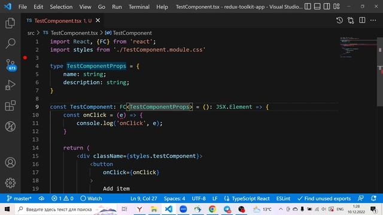Toggle the secondary side bar layout icon
Viewport: 383px width, 215px height.
click(327, 7)
